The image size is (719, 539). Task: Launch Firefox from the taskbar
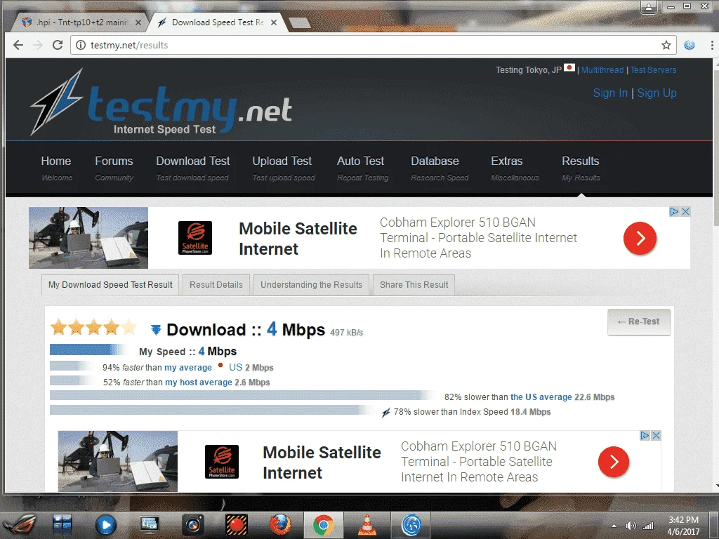pos(279,525)
